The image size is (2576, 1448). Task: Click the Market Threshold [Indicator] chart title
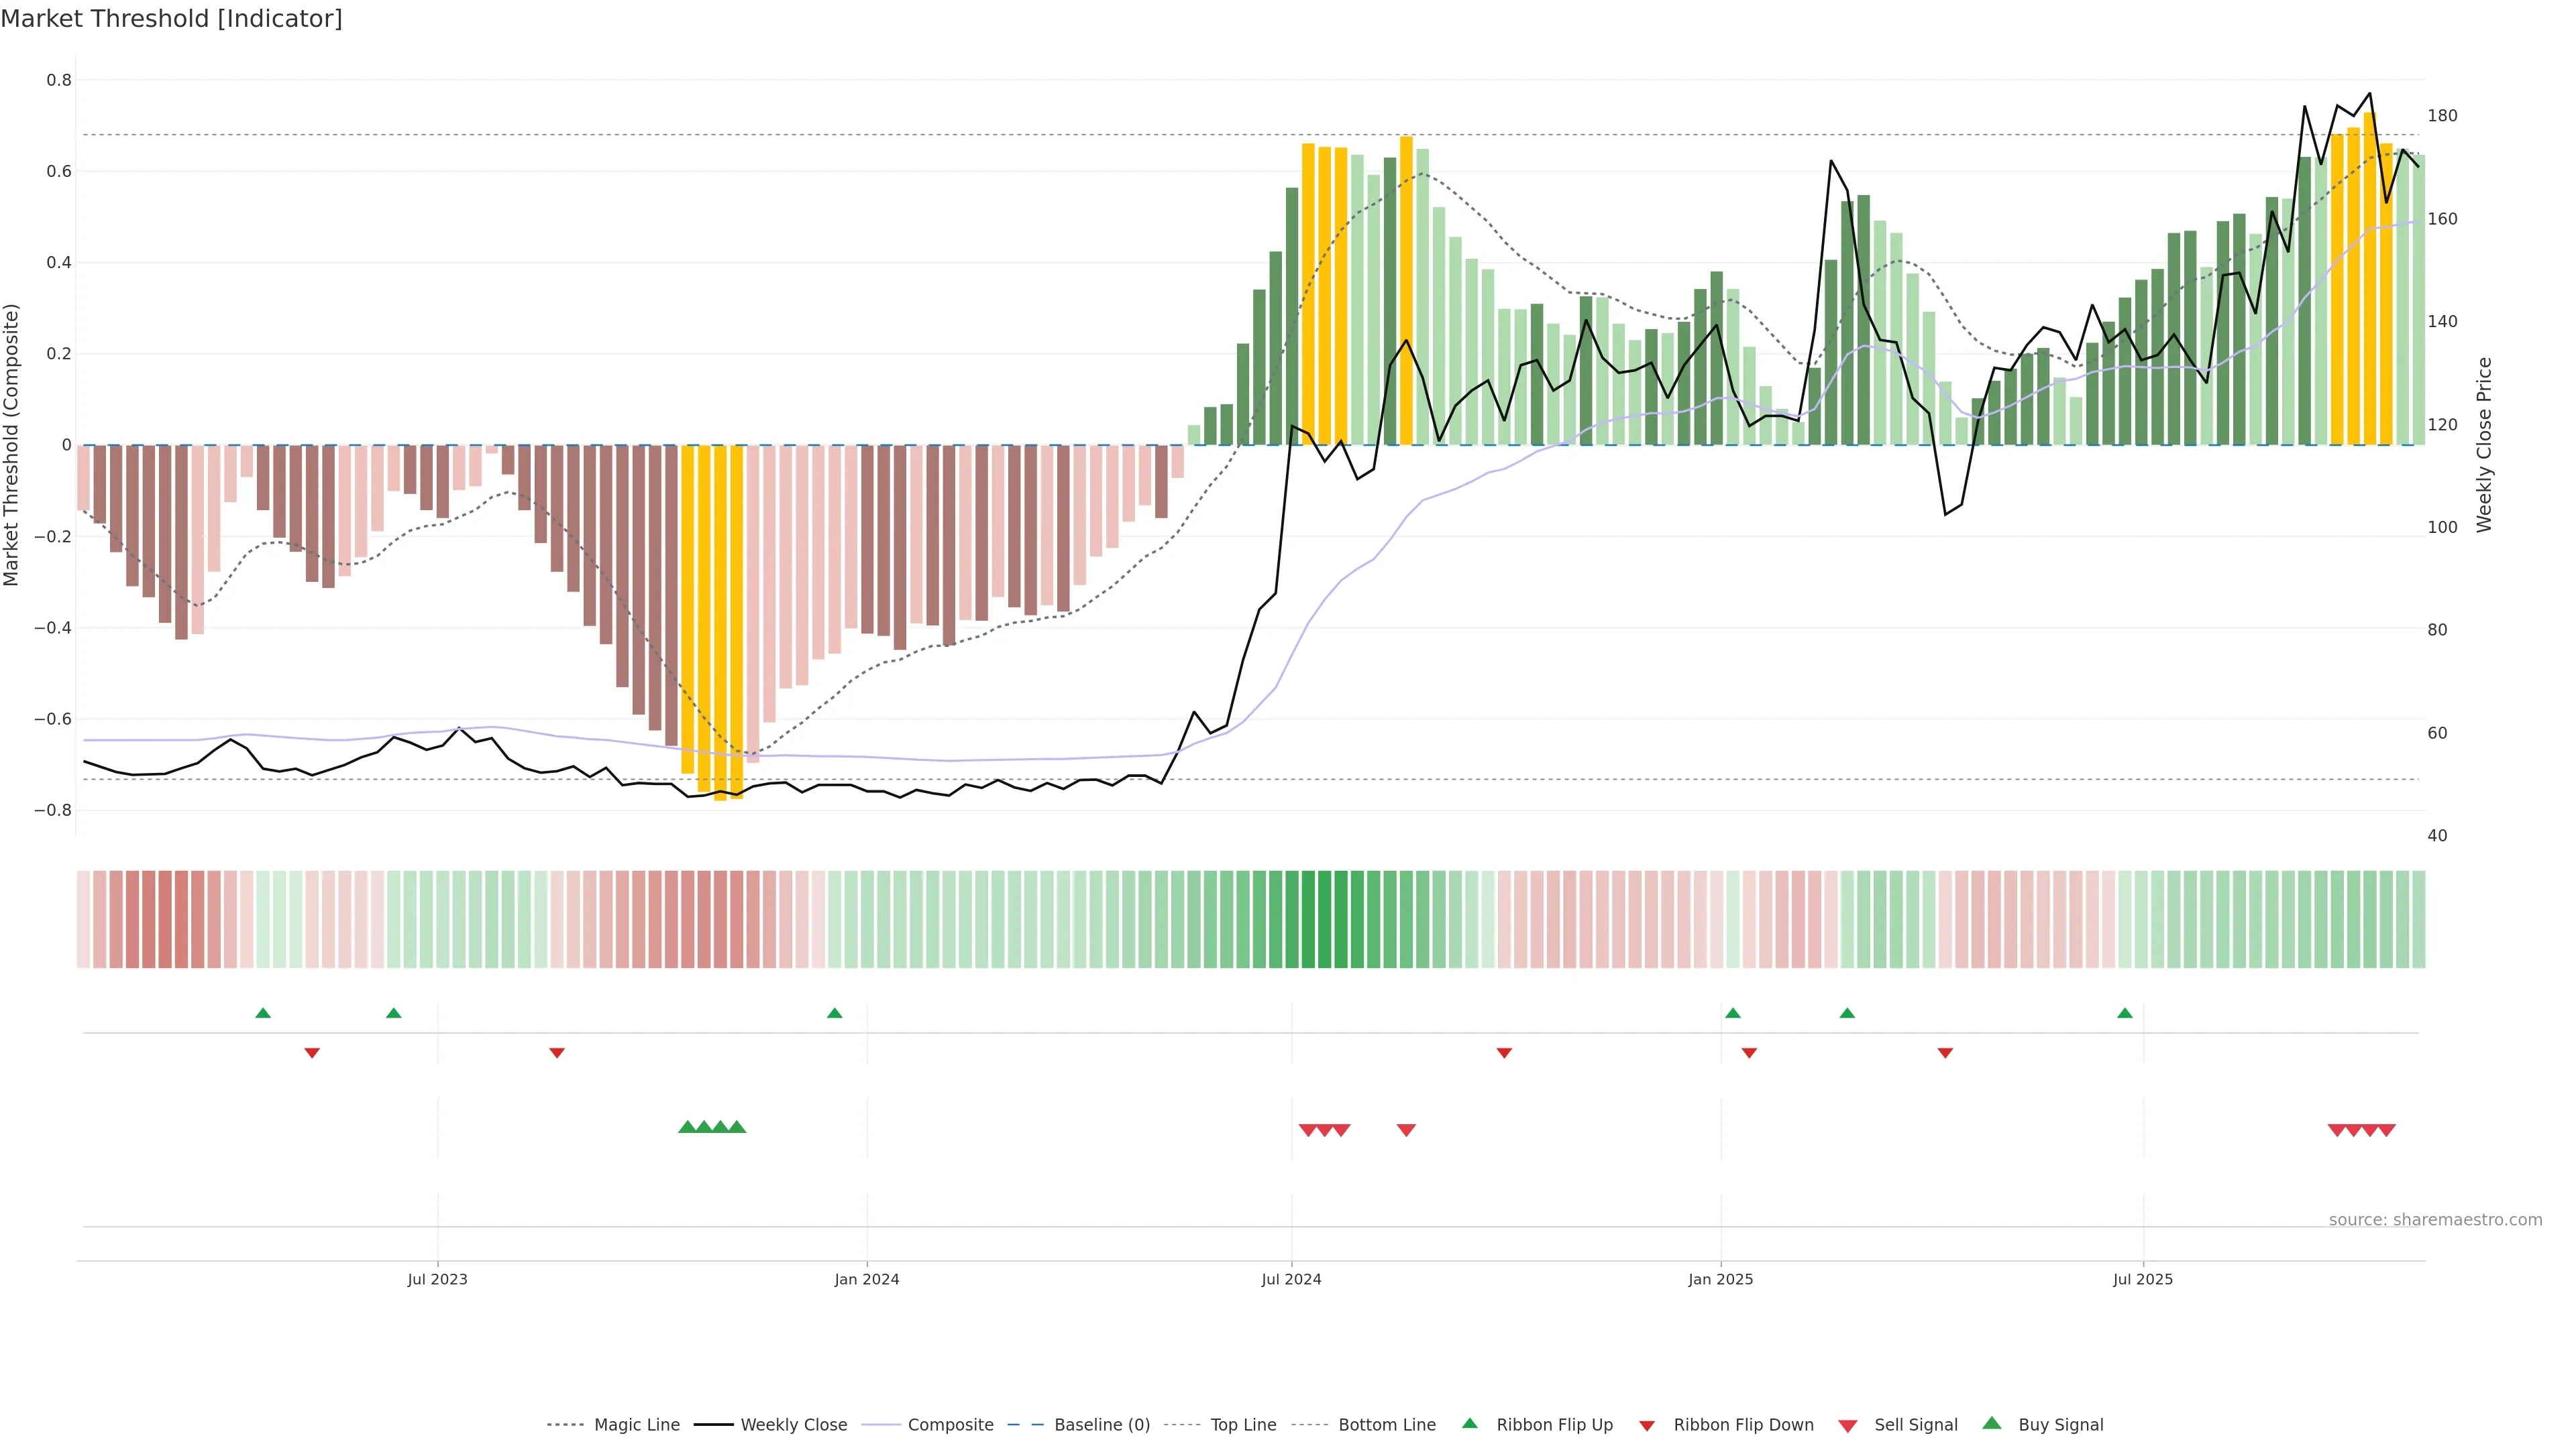point(171,19)
